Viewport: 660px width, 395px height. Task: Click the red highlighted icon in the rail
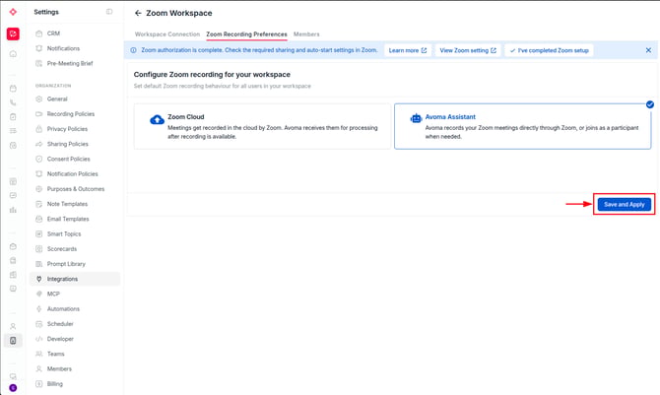coord(13,33)
